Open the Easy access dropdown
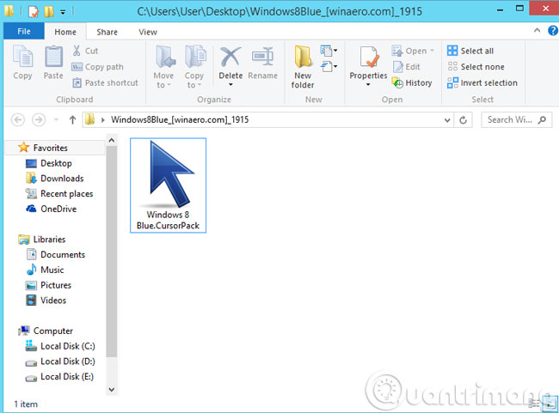559x413 pixels. (x=329, y=66)
